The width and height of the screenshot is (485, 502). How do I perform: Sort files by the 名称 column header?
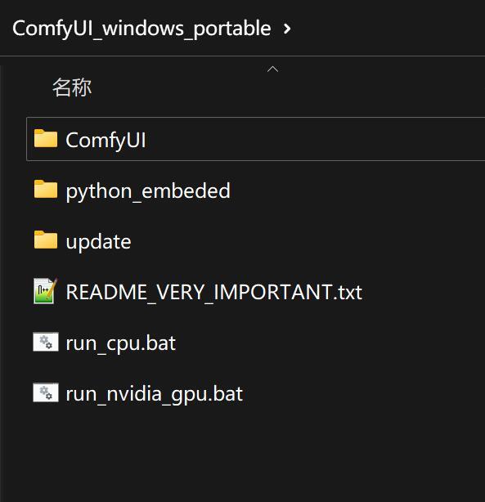point(72,87)
